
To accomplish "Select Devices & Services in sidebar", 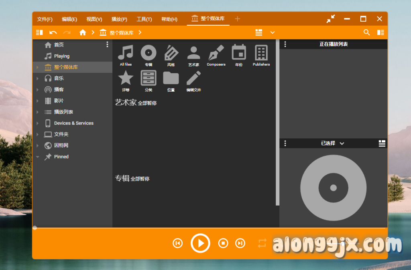I will click(73, 123).
